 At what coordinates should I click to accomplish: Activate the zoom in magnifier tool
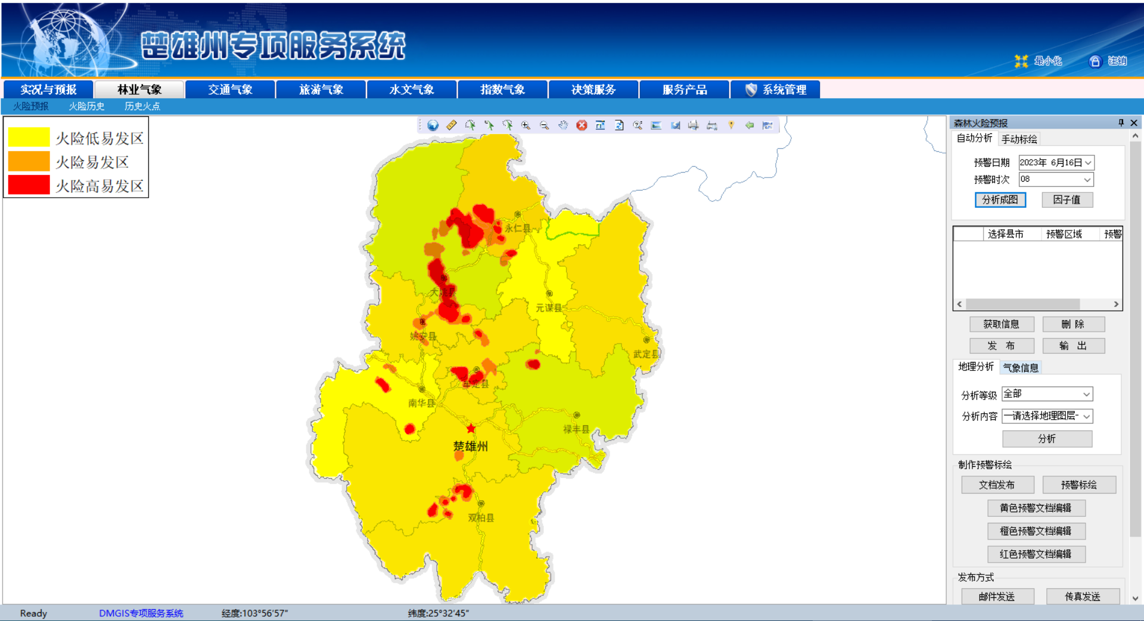click(x=526, y=125)
